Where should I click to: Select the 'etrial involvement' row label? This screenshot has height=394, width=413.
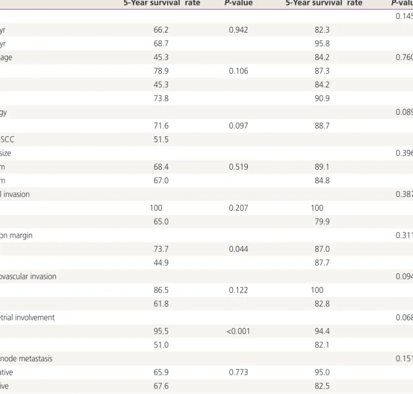click(x=27, y=318)
